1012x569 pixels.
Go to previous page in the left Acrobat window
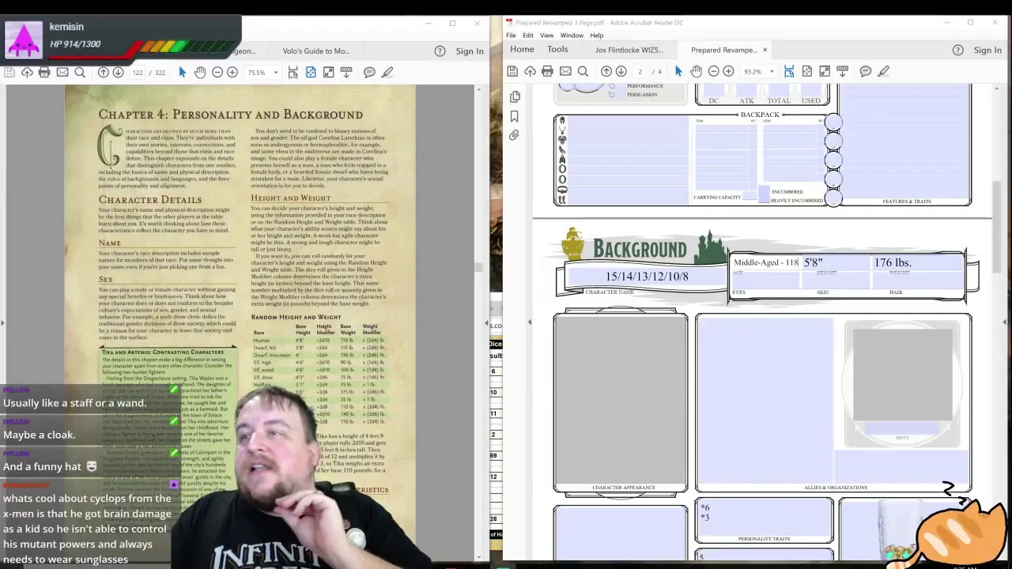[x=103, y=72]
